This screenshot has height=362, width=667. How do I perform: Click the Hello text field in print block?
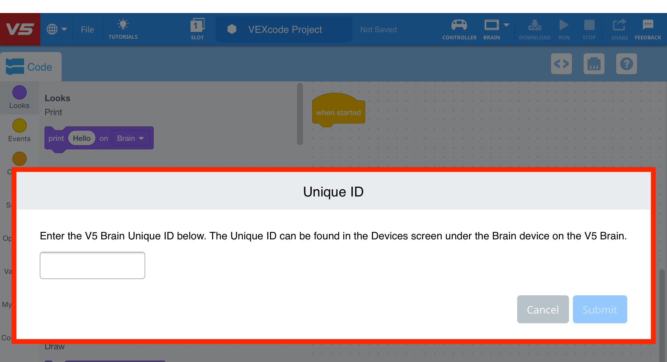coord(82,138)
